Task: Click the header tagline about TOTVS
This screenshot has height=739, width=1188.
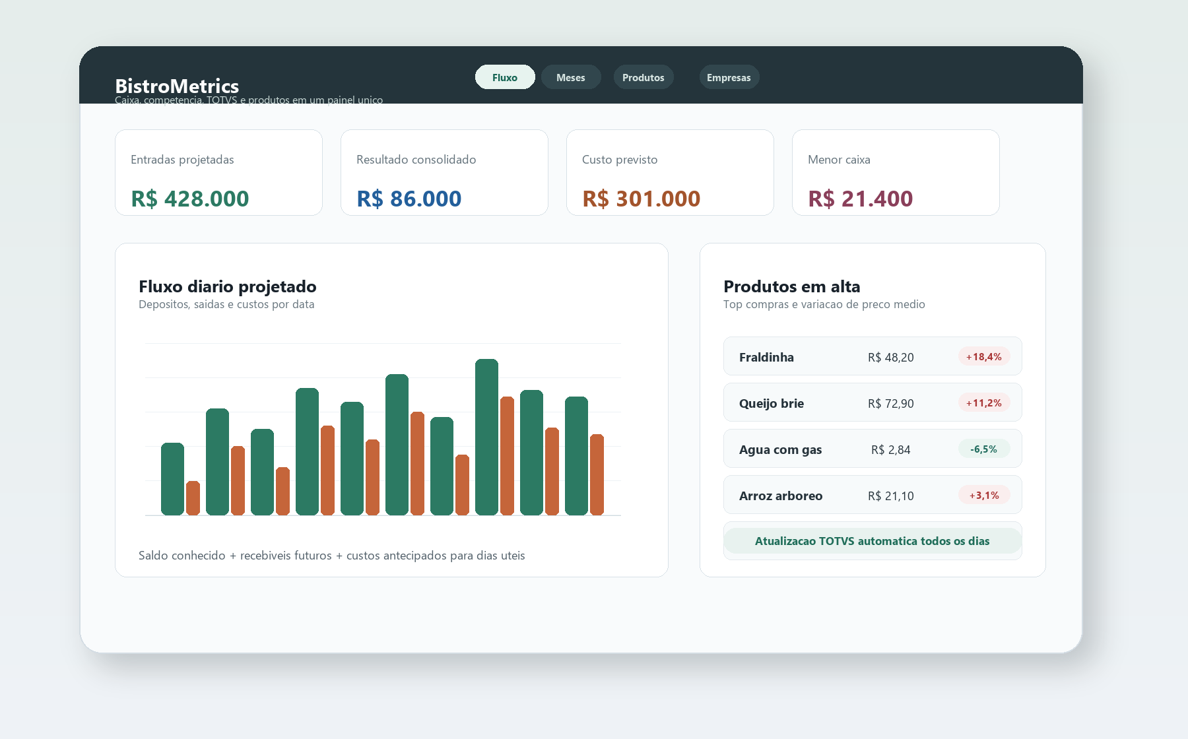Action: (x=249, y=100)
